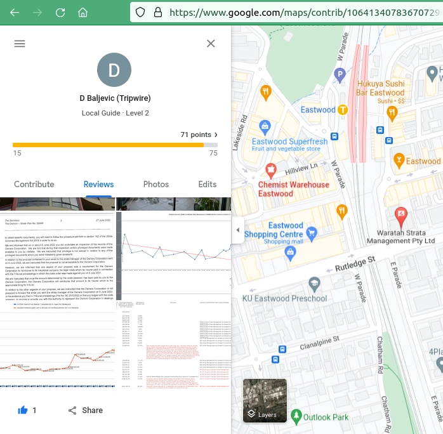Click the D profile avatar
Image resolution: width=443 pixels, height=434 pixels.
tap(114, 70)
